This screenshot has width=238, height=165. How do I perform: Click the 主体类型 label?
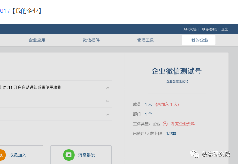141,124
